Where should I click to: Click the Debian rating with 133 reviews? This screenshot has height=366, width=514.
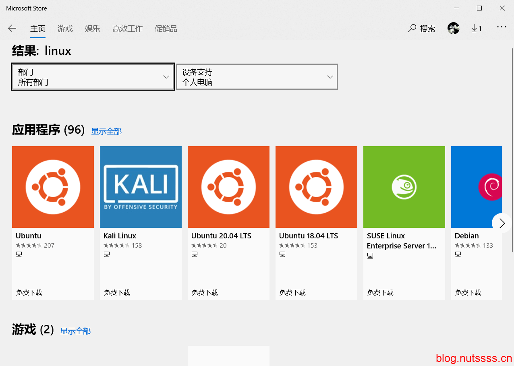pyautogui.click(x=474, y=246)
